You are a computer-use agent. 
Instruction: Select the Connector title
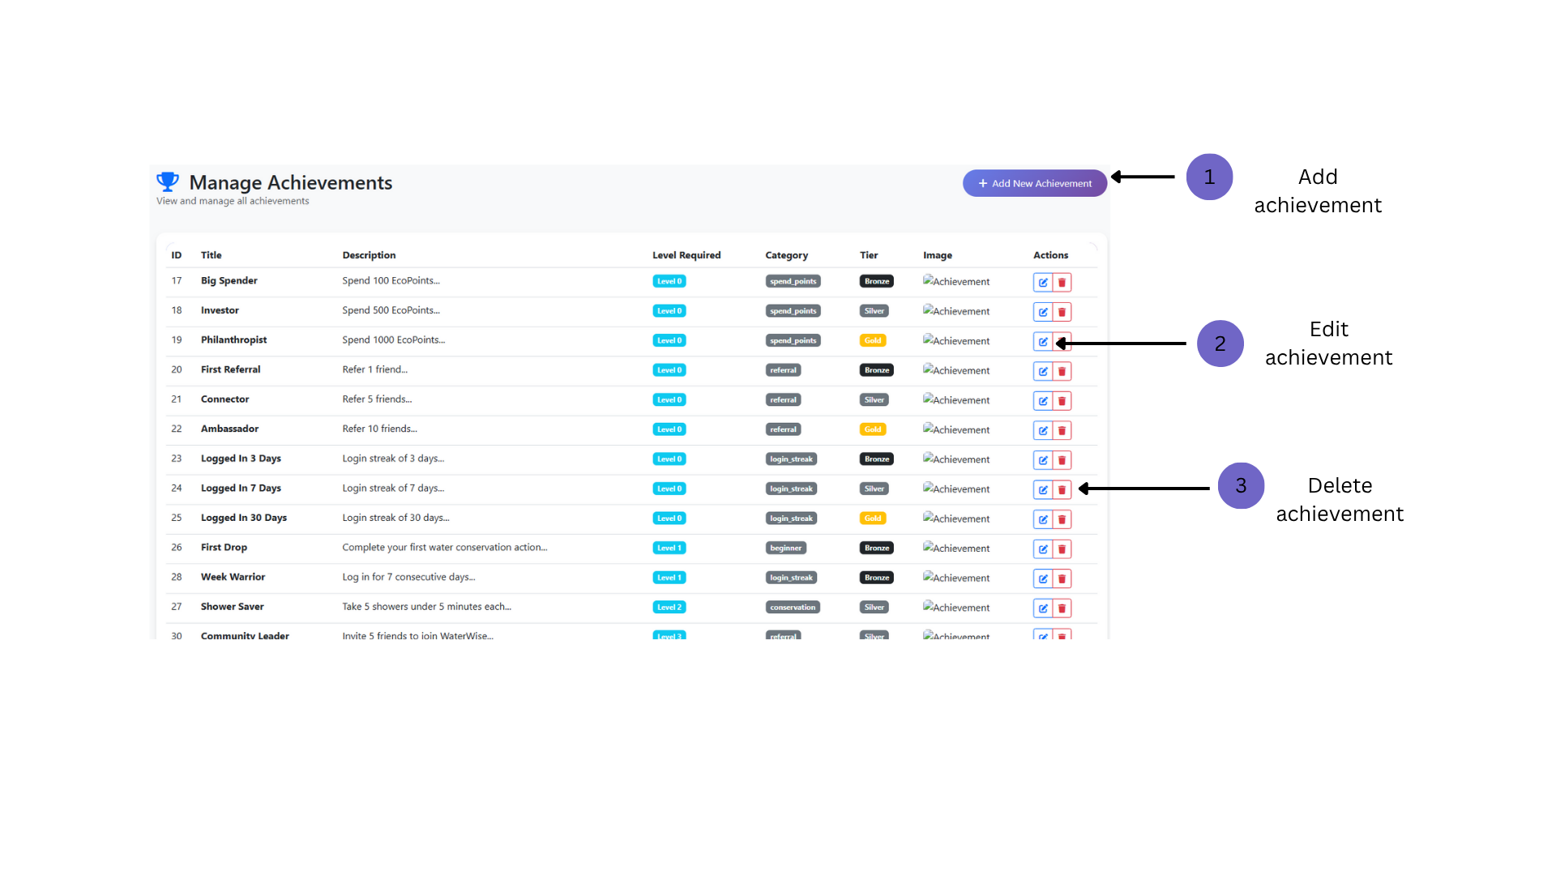[x=224, y=399]
